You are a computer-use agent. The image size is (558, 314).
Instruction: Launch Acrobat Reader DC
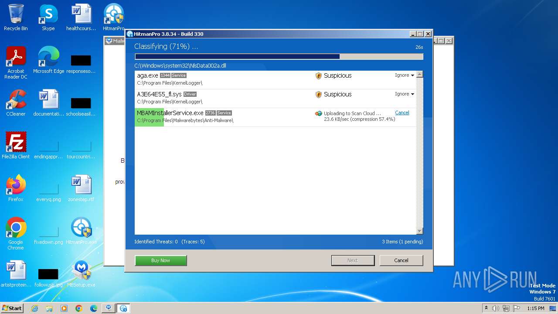click(x=16, y=63)
